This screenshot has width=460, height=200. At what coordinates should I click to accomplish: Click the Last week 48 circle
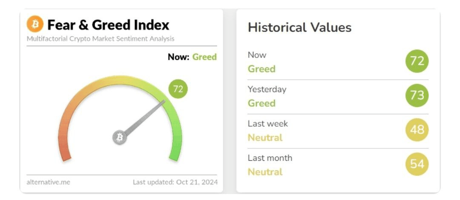click(x=417, y=130)
